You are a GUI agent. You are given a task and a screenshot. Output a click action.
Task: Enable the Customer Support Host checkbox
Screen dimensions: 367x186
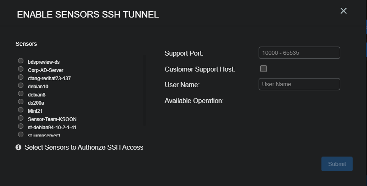[264, 69]
